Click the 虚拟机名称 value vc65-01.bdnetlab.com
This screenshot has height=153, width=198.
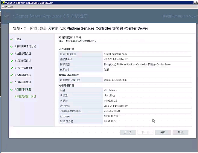[x=116, y=59]
